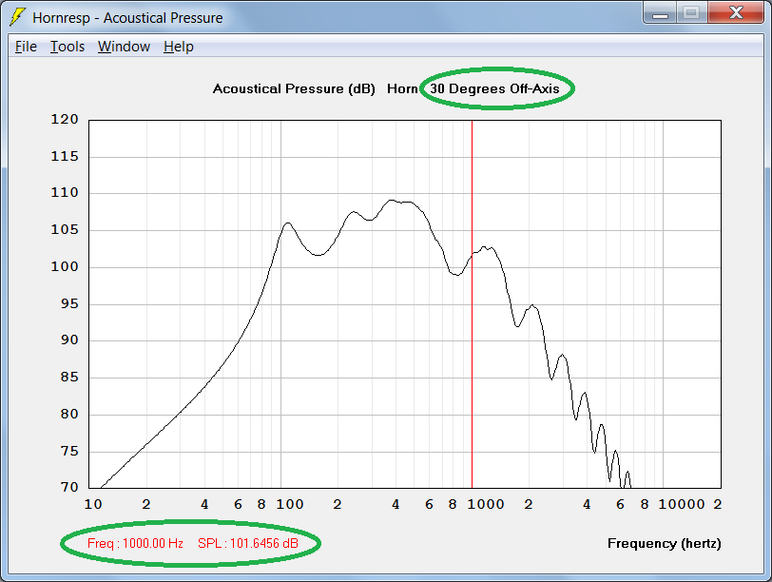
Task: Open the Tools menu
Action: coord(68,47)
